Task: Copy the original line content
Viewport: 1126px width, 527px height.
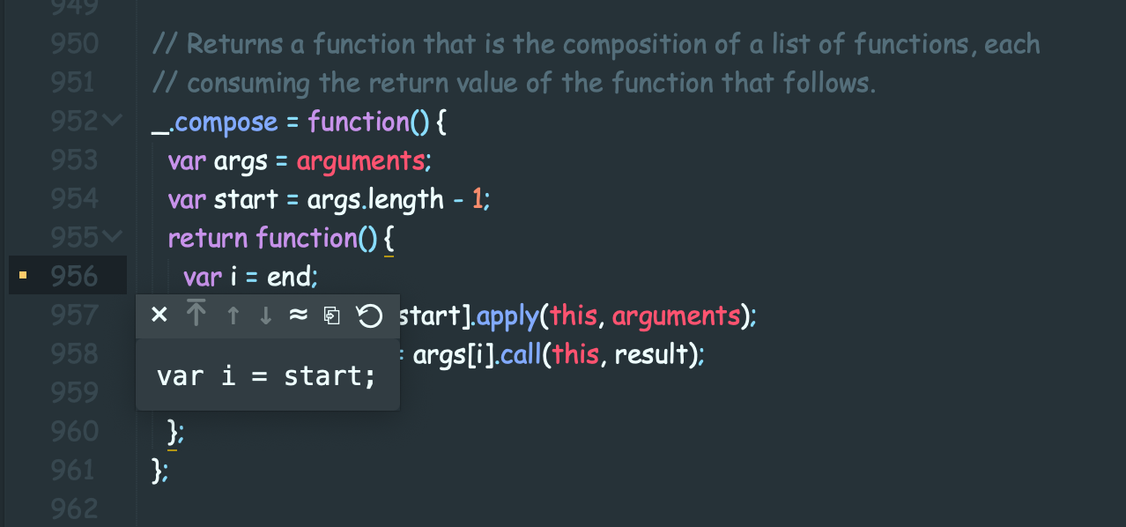Action: click(x=332, y=315)
